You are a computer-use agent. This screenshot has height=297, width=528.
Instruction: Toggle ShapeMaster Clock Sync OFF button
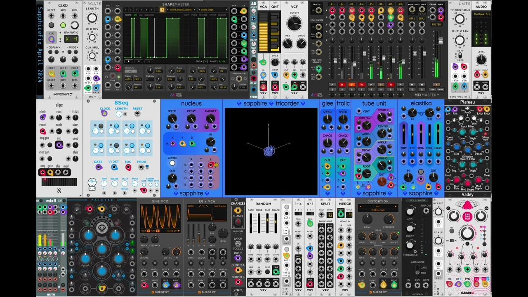tap(131, 71)
